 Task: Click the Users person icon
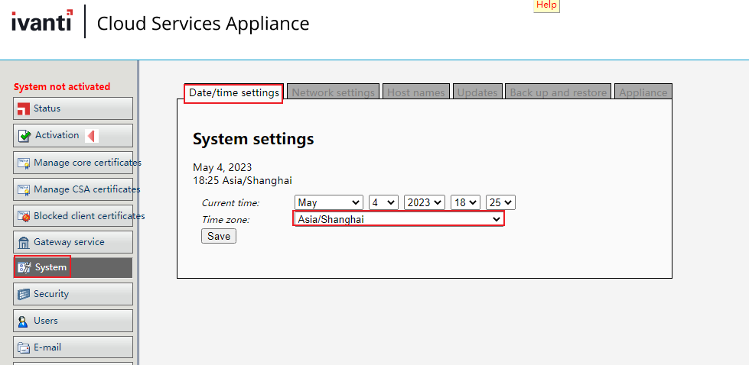tap(23, 321)
